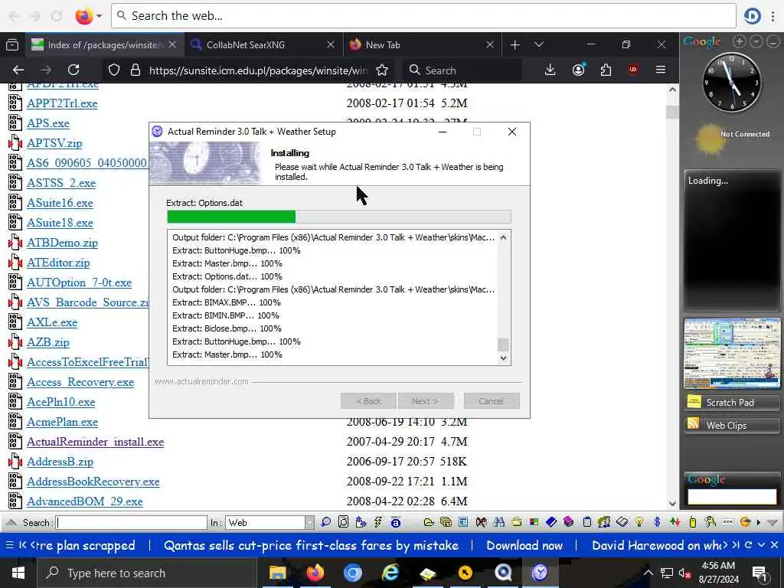Click the AddressBookRecovery.exe link
The width and height of the screenshot is (784, 588).
point(93,482)
